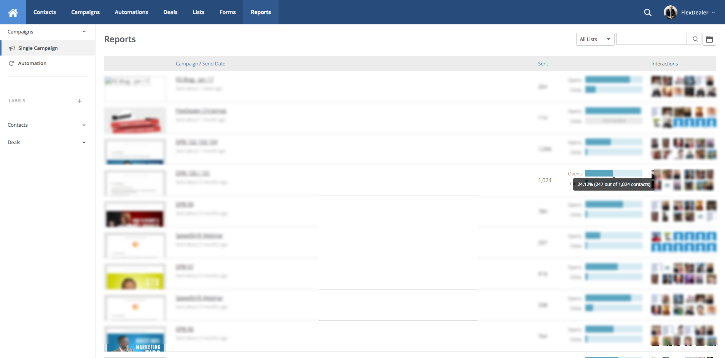Add a new label with plus icon
This screenshot has width=725, height=358.
click(80, 101)
